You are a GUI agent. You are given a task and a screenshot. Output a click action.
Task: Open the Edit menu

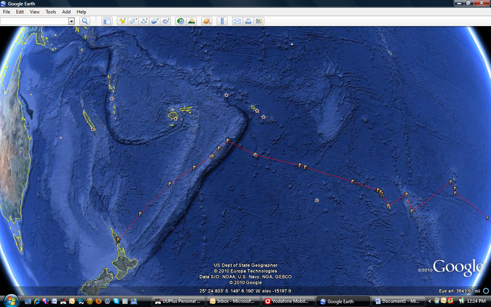click(x=20, y=12)
